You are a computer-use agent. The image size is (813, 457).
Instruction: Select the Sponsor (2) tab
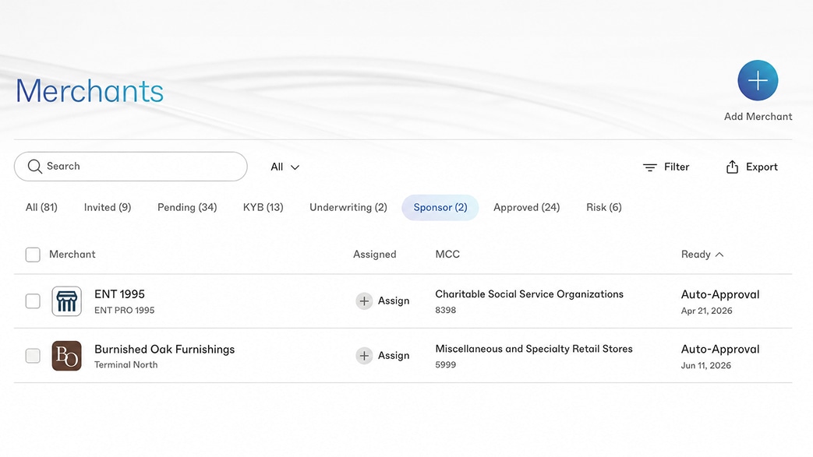[440, 207]
